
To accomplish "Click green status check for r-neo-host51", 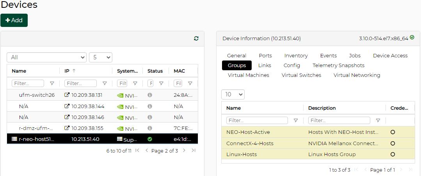I will [150, 139].
